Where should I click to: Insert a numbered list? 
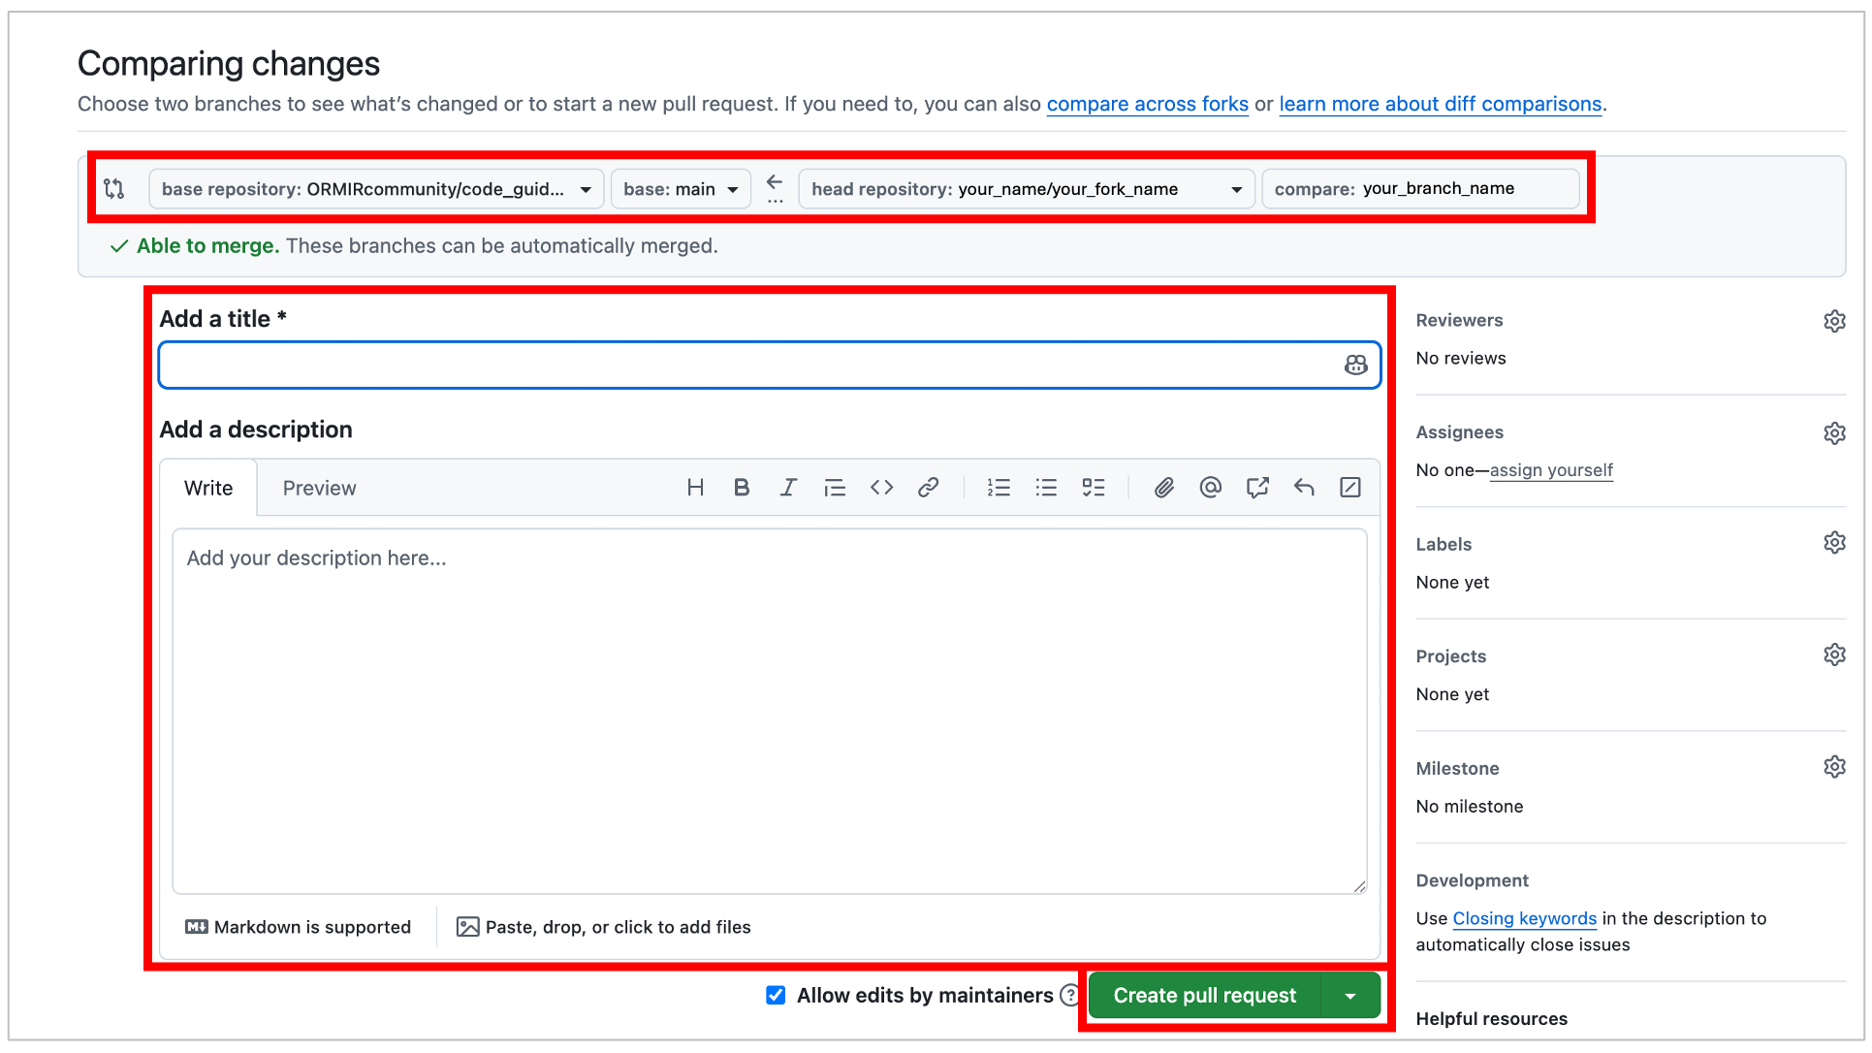(x=999, y=488)
